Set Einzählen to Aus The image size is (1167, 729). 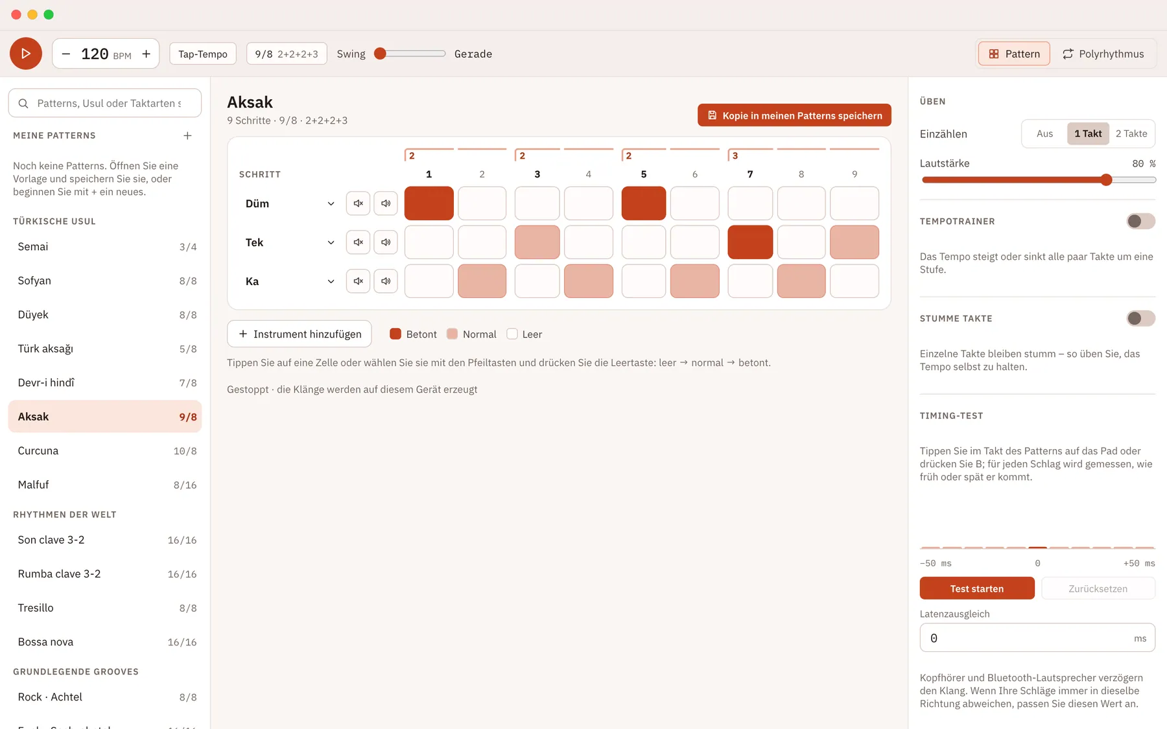(x=1044, y=134)
